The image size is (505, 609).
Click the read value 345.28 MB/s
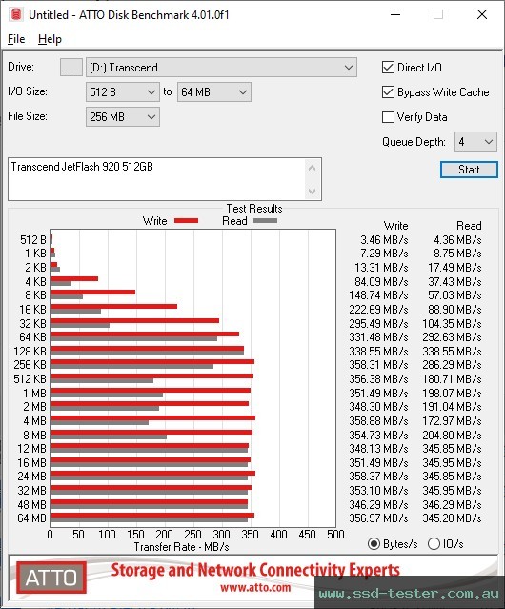pyautogui.click(x=452, y=518)
